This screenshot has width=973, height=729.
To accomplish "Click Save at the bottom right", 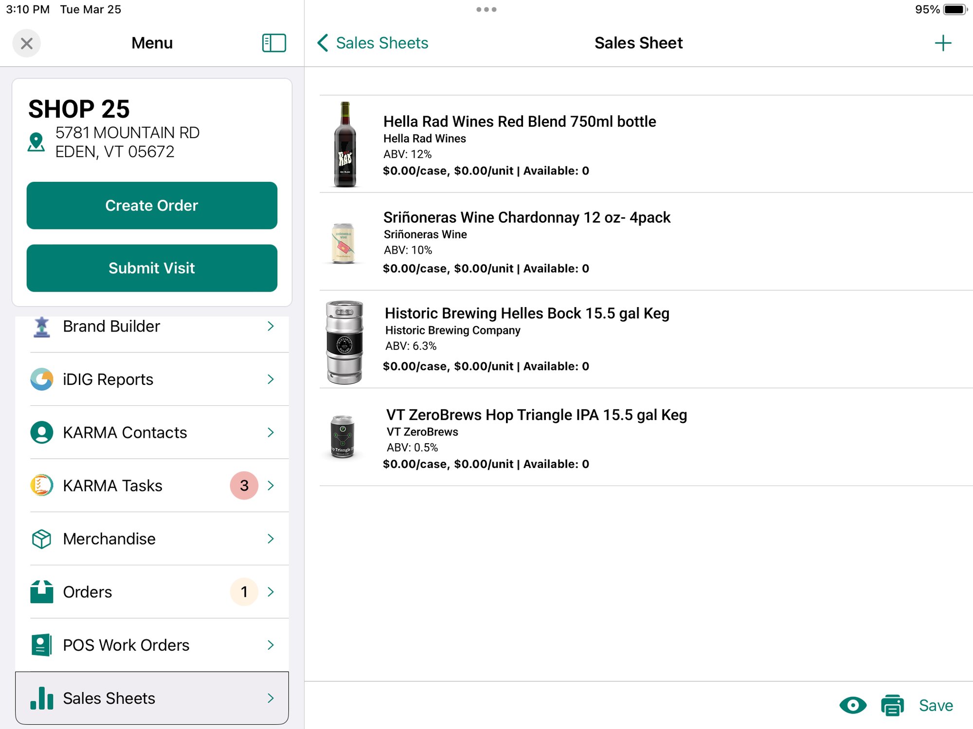I will click(x=936, y=705).
